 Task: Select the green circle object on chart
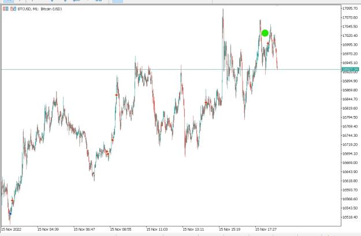[x=265, y=33]
